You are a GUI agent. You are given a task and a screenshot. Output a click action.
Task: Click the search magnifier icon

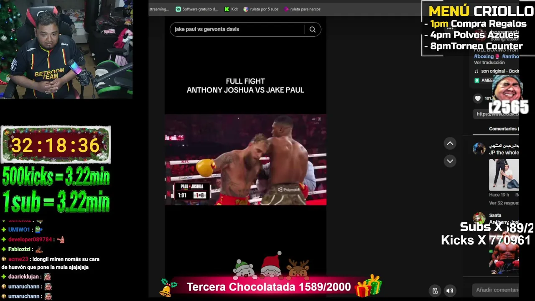[312, 29]
